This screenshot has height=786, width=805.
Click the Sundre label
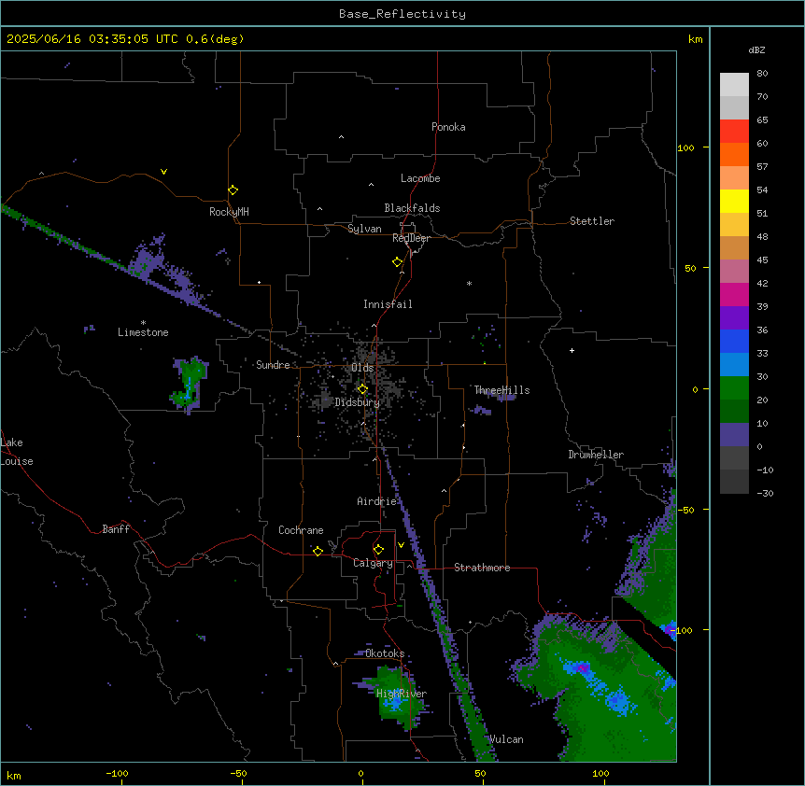273,365
